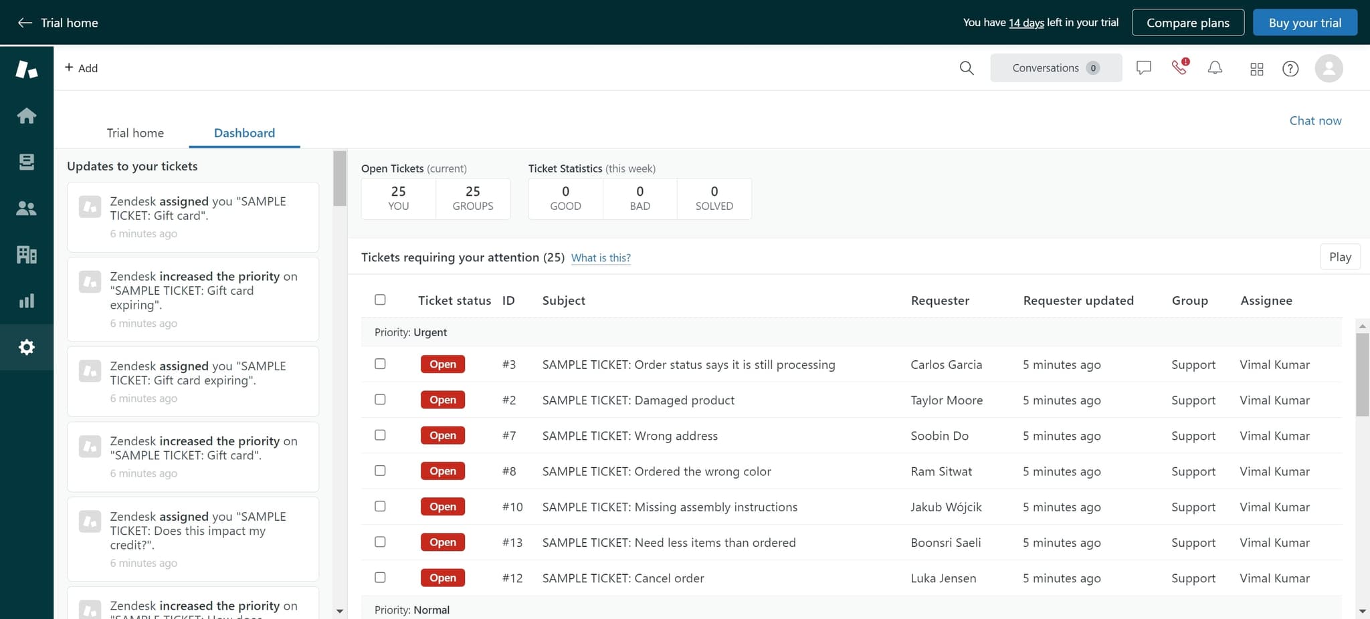The width and height of the screenshot is (1370, 619).
Task: Switch to the Trial home tab
Action: click(x=135, y=132)
